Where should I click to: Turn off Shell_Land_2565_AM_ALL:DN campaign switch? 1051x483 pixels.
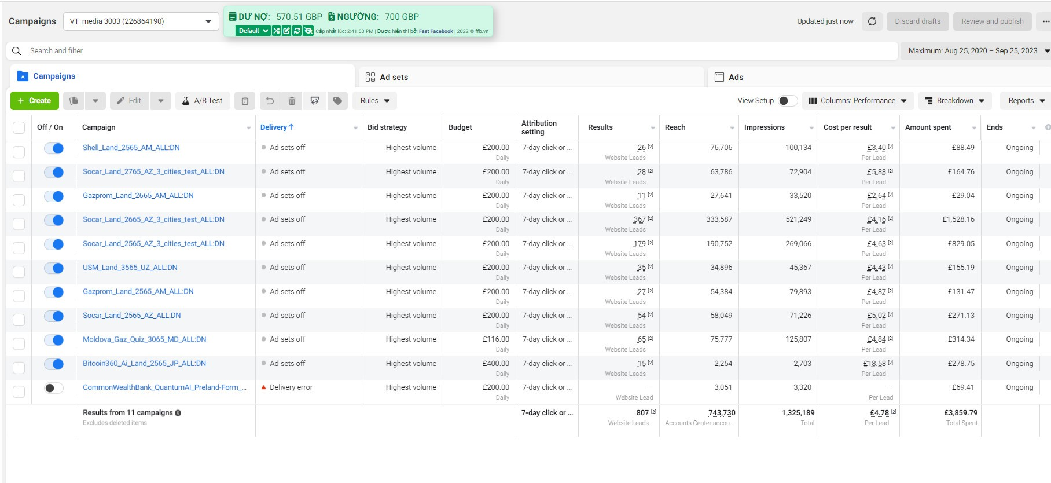pos(54,148)
